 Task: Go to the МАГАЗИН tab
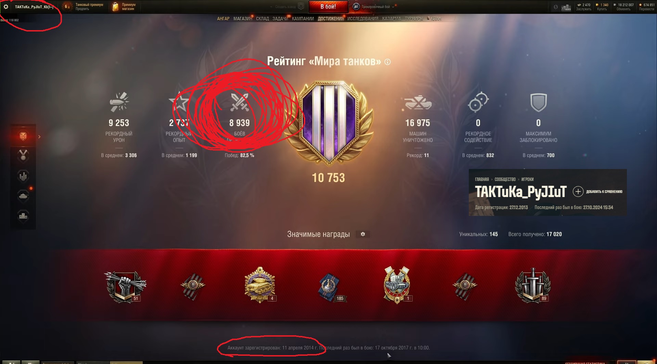pos(243,18)
